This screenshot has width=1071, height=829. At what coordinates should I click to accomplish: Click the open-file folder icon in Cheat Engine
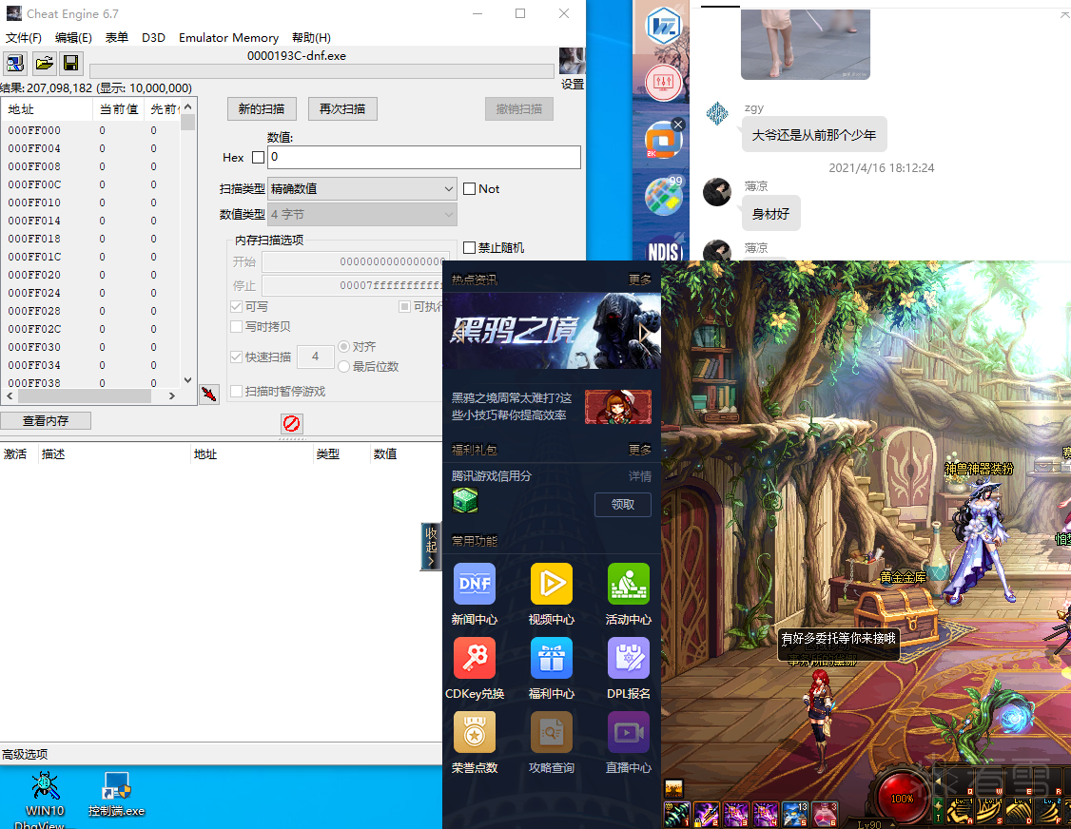[x=44, y=64]
